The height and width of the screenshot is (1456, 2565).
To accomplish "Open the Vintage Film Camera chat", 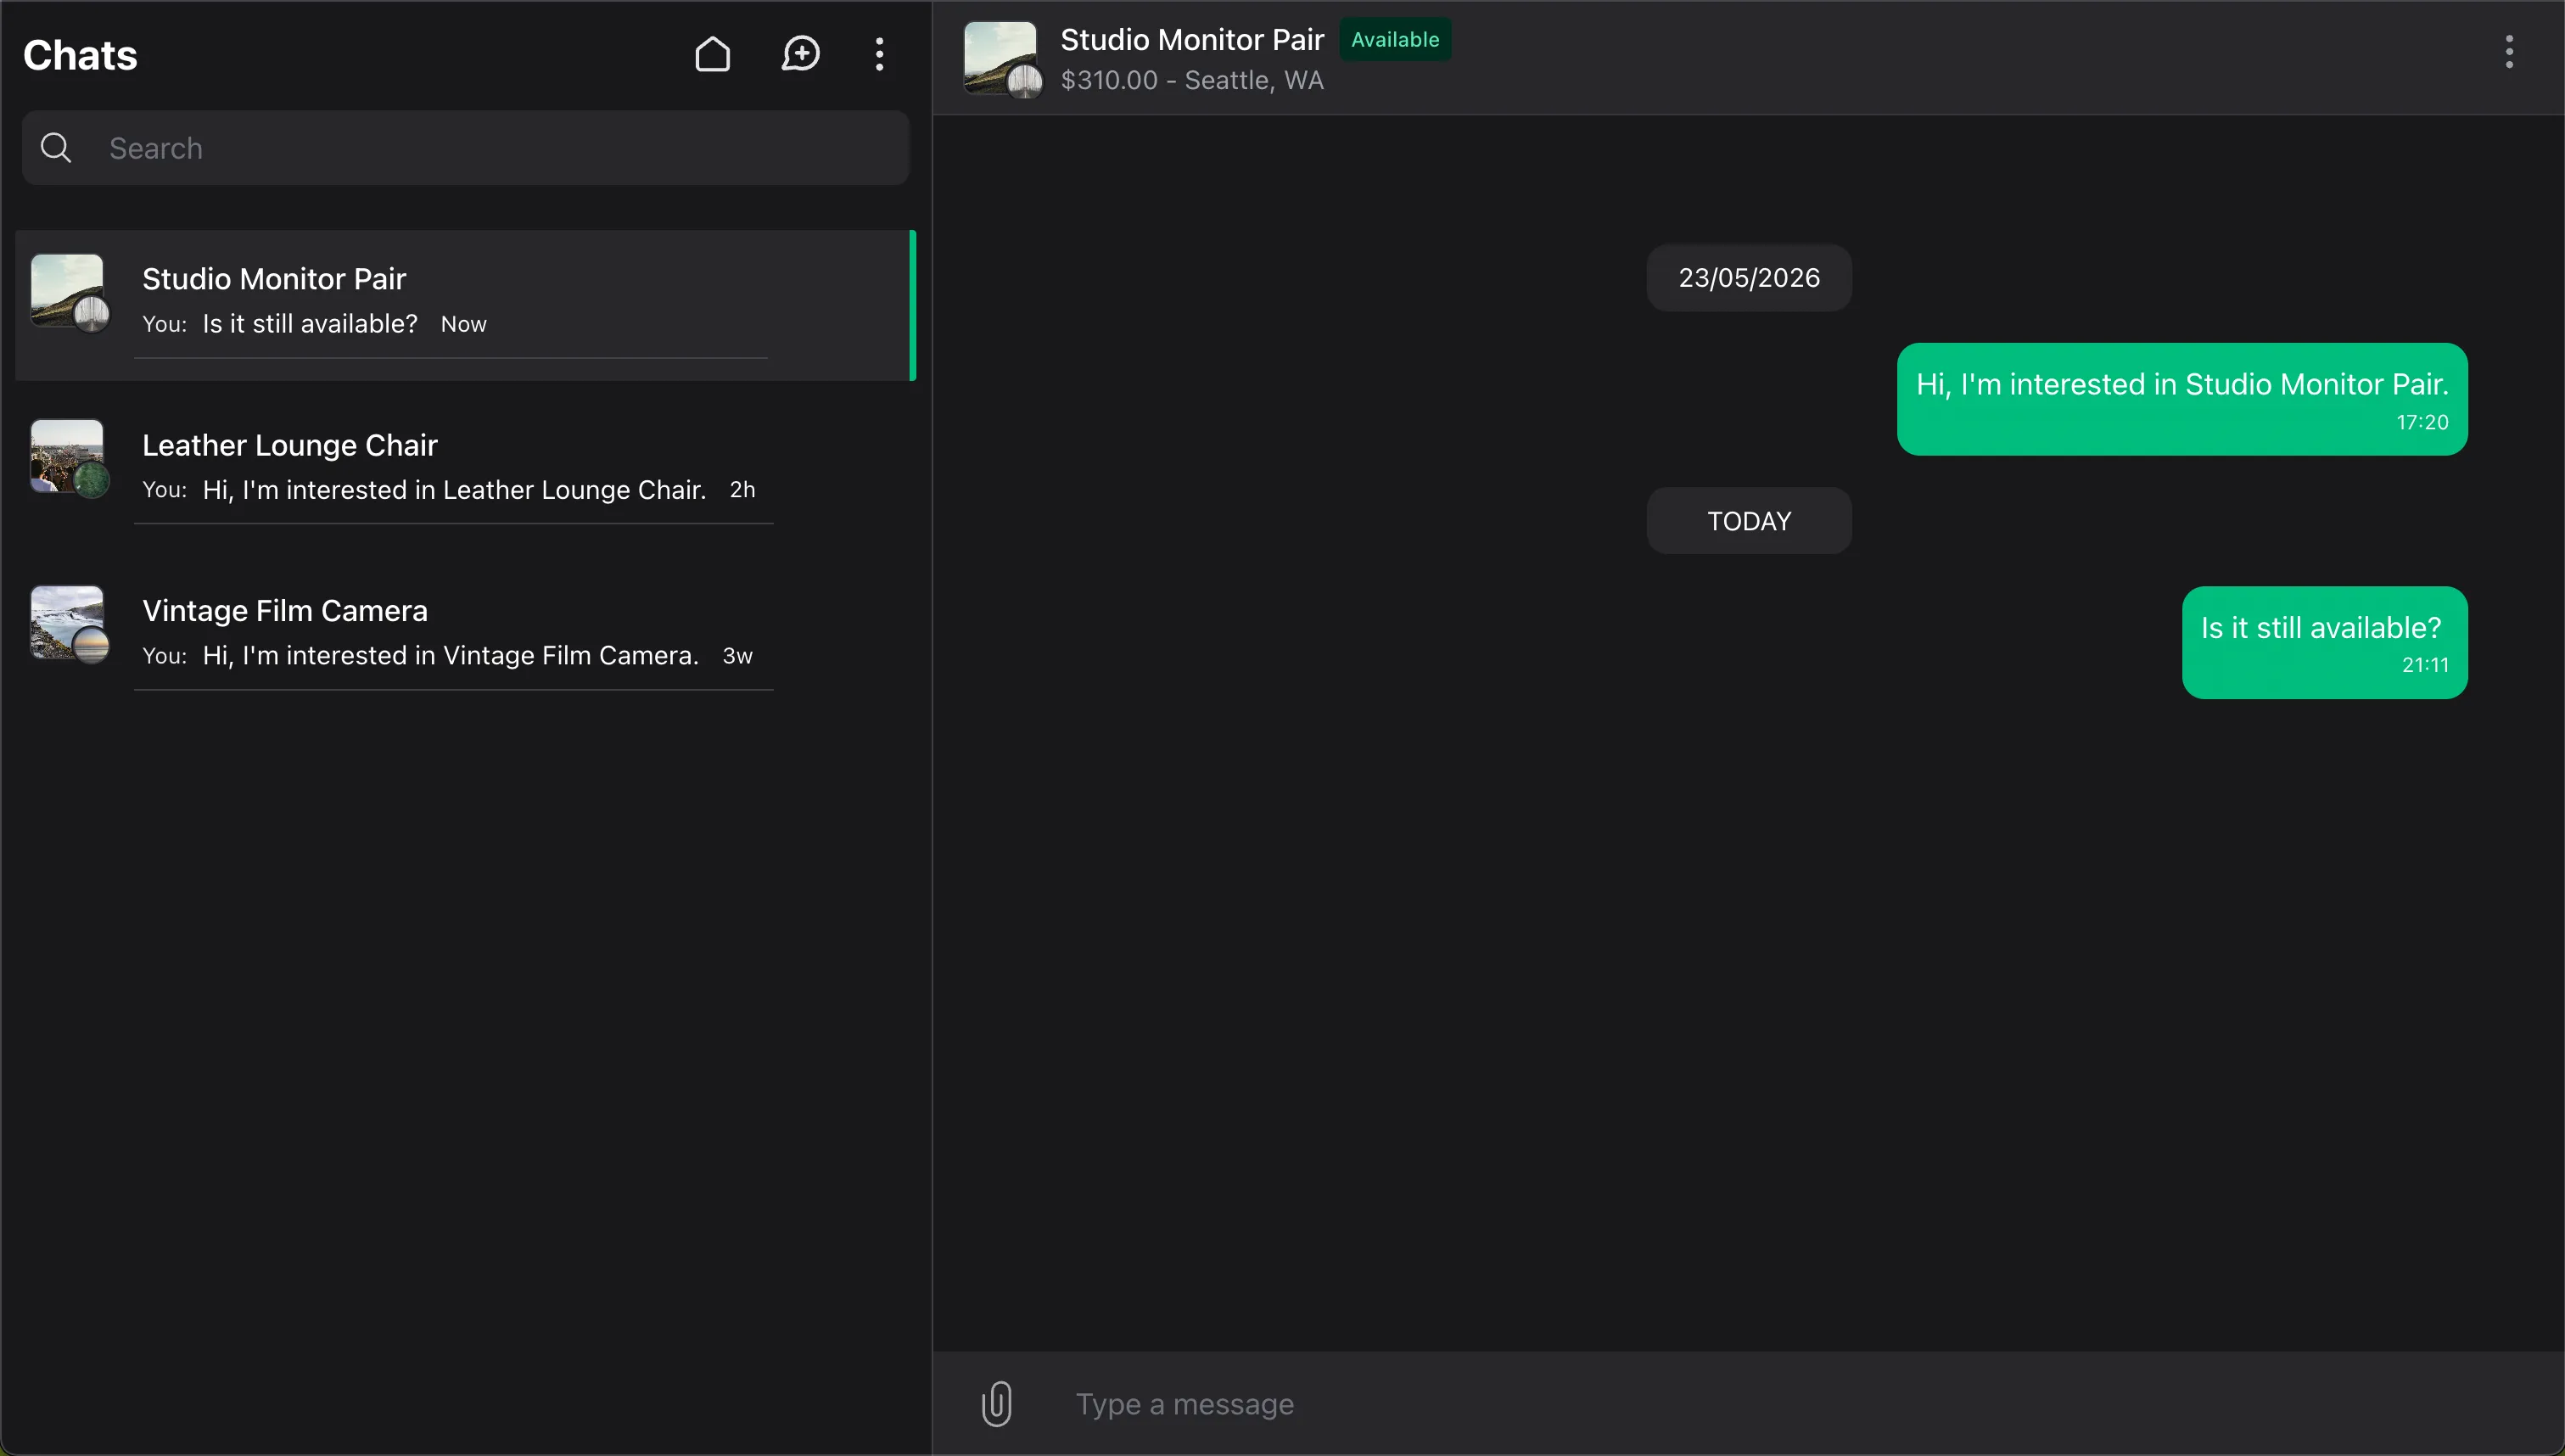I will coord(465,636).
